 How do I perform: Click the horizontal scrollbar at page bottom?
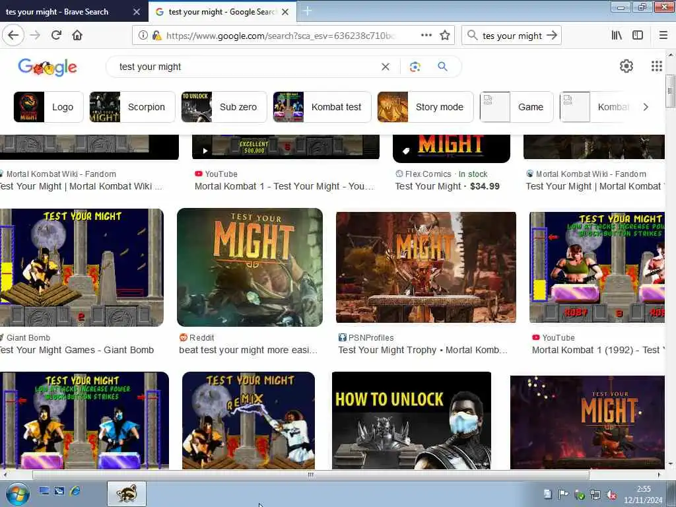point(310,475)
